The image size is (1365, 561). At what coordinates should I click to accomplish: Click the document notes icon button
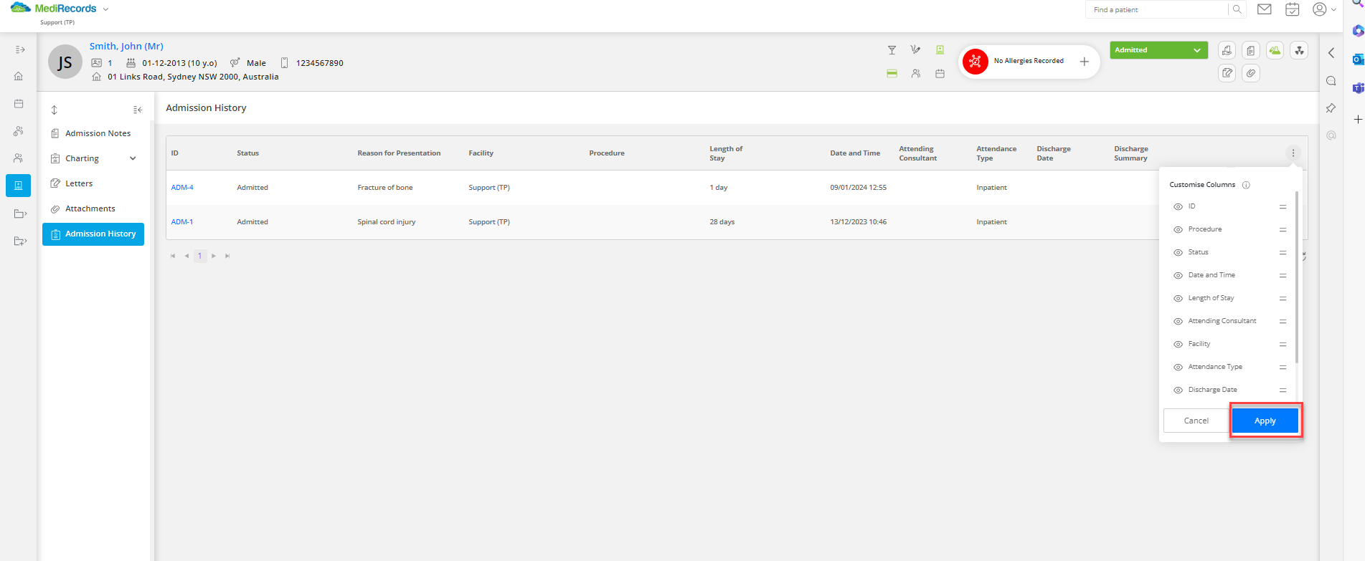pos(1251,50)
